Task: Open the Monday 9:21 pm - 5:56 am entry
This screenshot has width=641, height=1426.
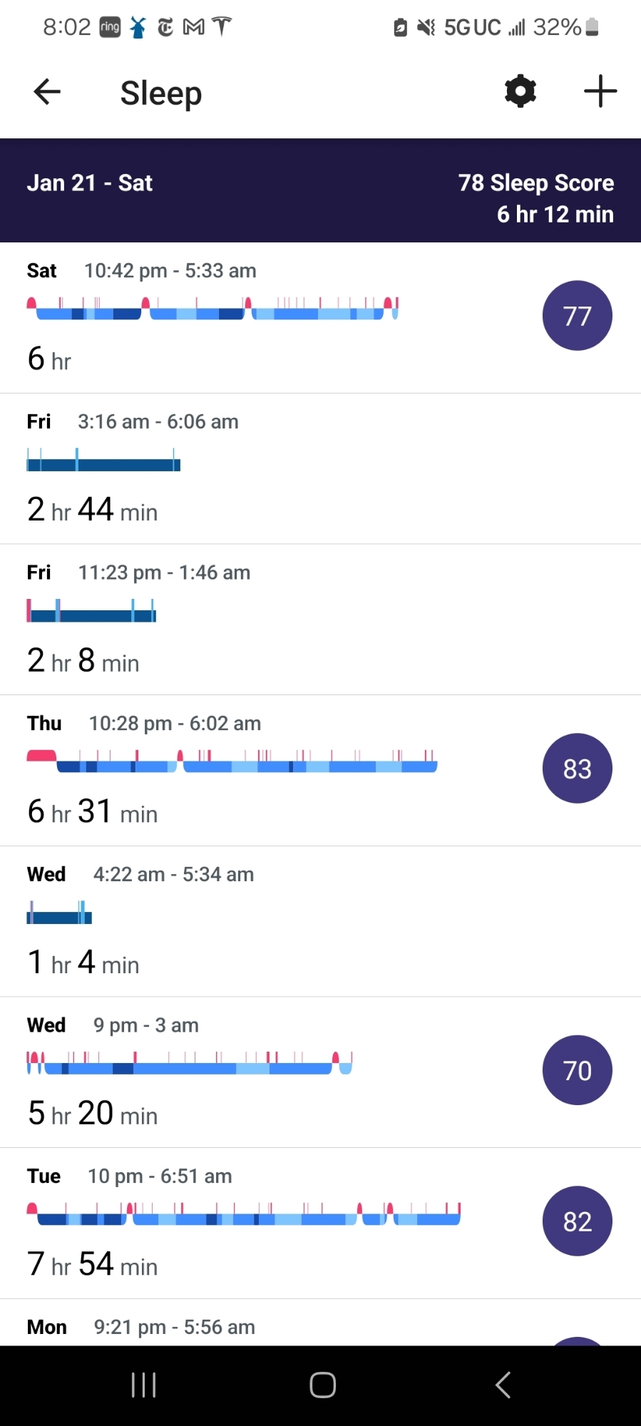Action: [175, 1327]
